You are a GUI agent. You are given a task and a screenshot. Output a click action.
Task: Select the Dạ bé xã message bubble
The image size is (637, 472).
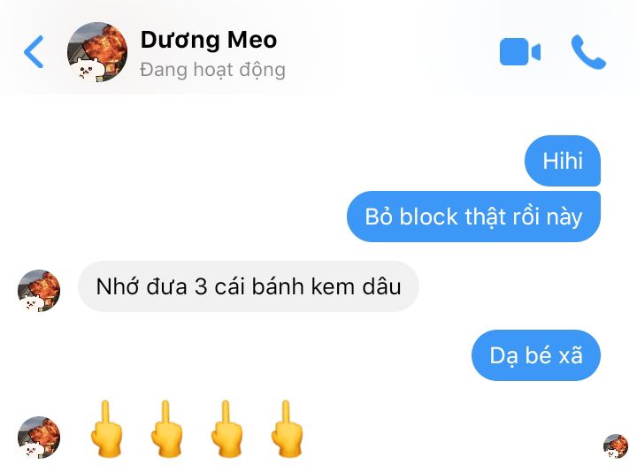[536, 355]
